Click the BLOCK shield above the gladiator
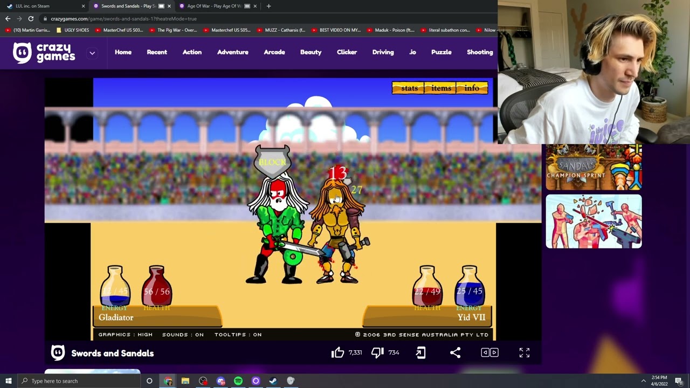This screenshot has width=690, height=388. 272,161
